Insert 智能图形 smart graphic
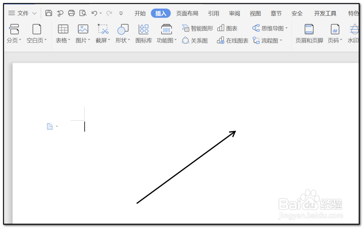 pyautogui.click(x=197, y=28)
